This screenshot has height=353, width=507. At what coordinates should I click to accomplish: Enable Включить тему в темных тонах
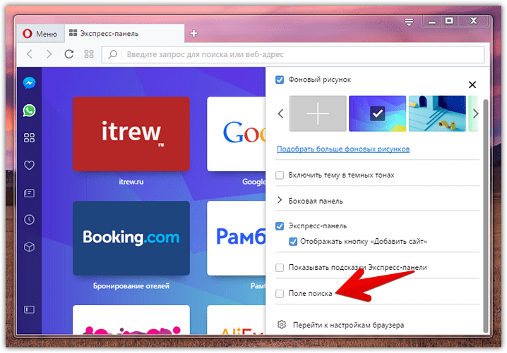pyautogui.click(x=280, y=175)
